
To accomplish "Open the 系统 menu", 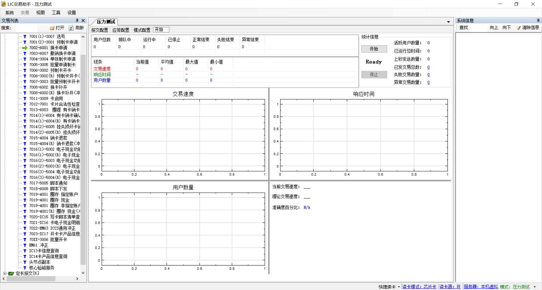I will click(9, 13).
